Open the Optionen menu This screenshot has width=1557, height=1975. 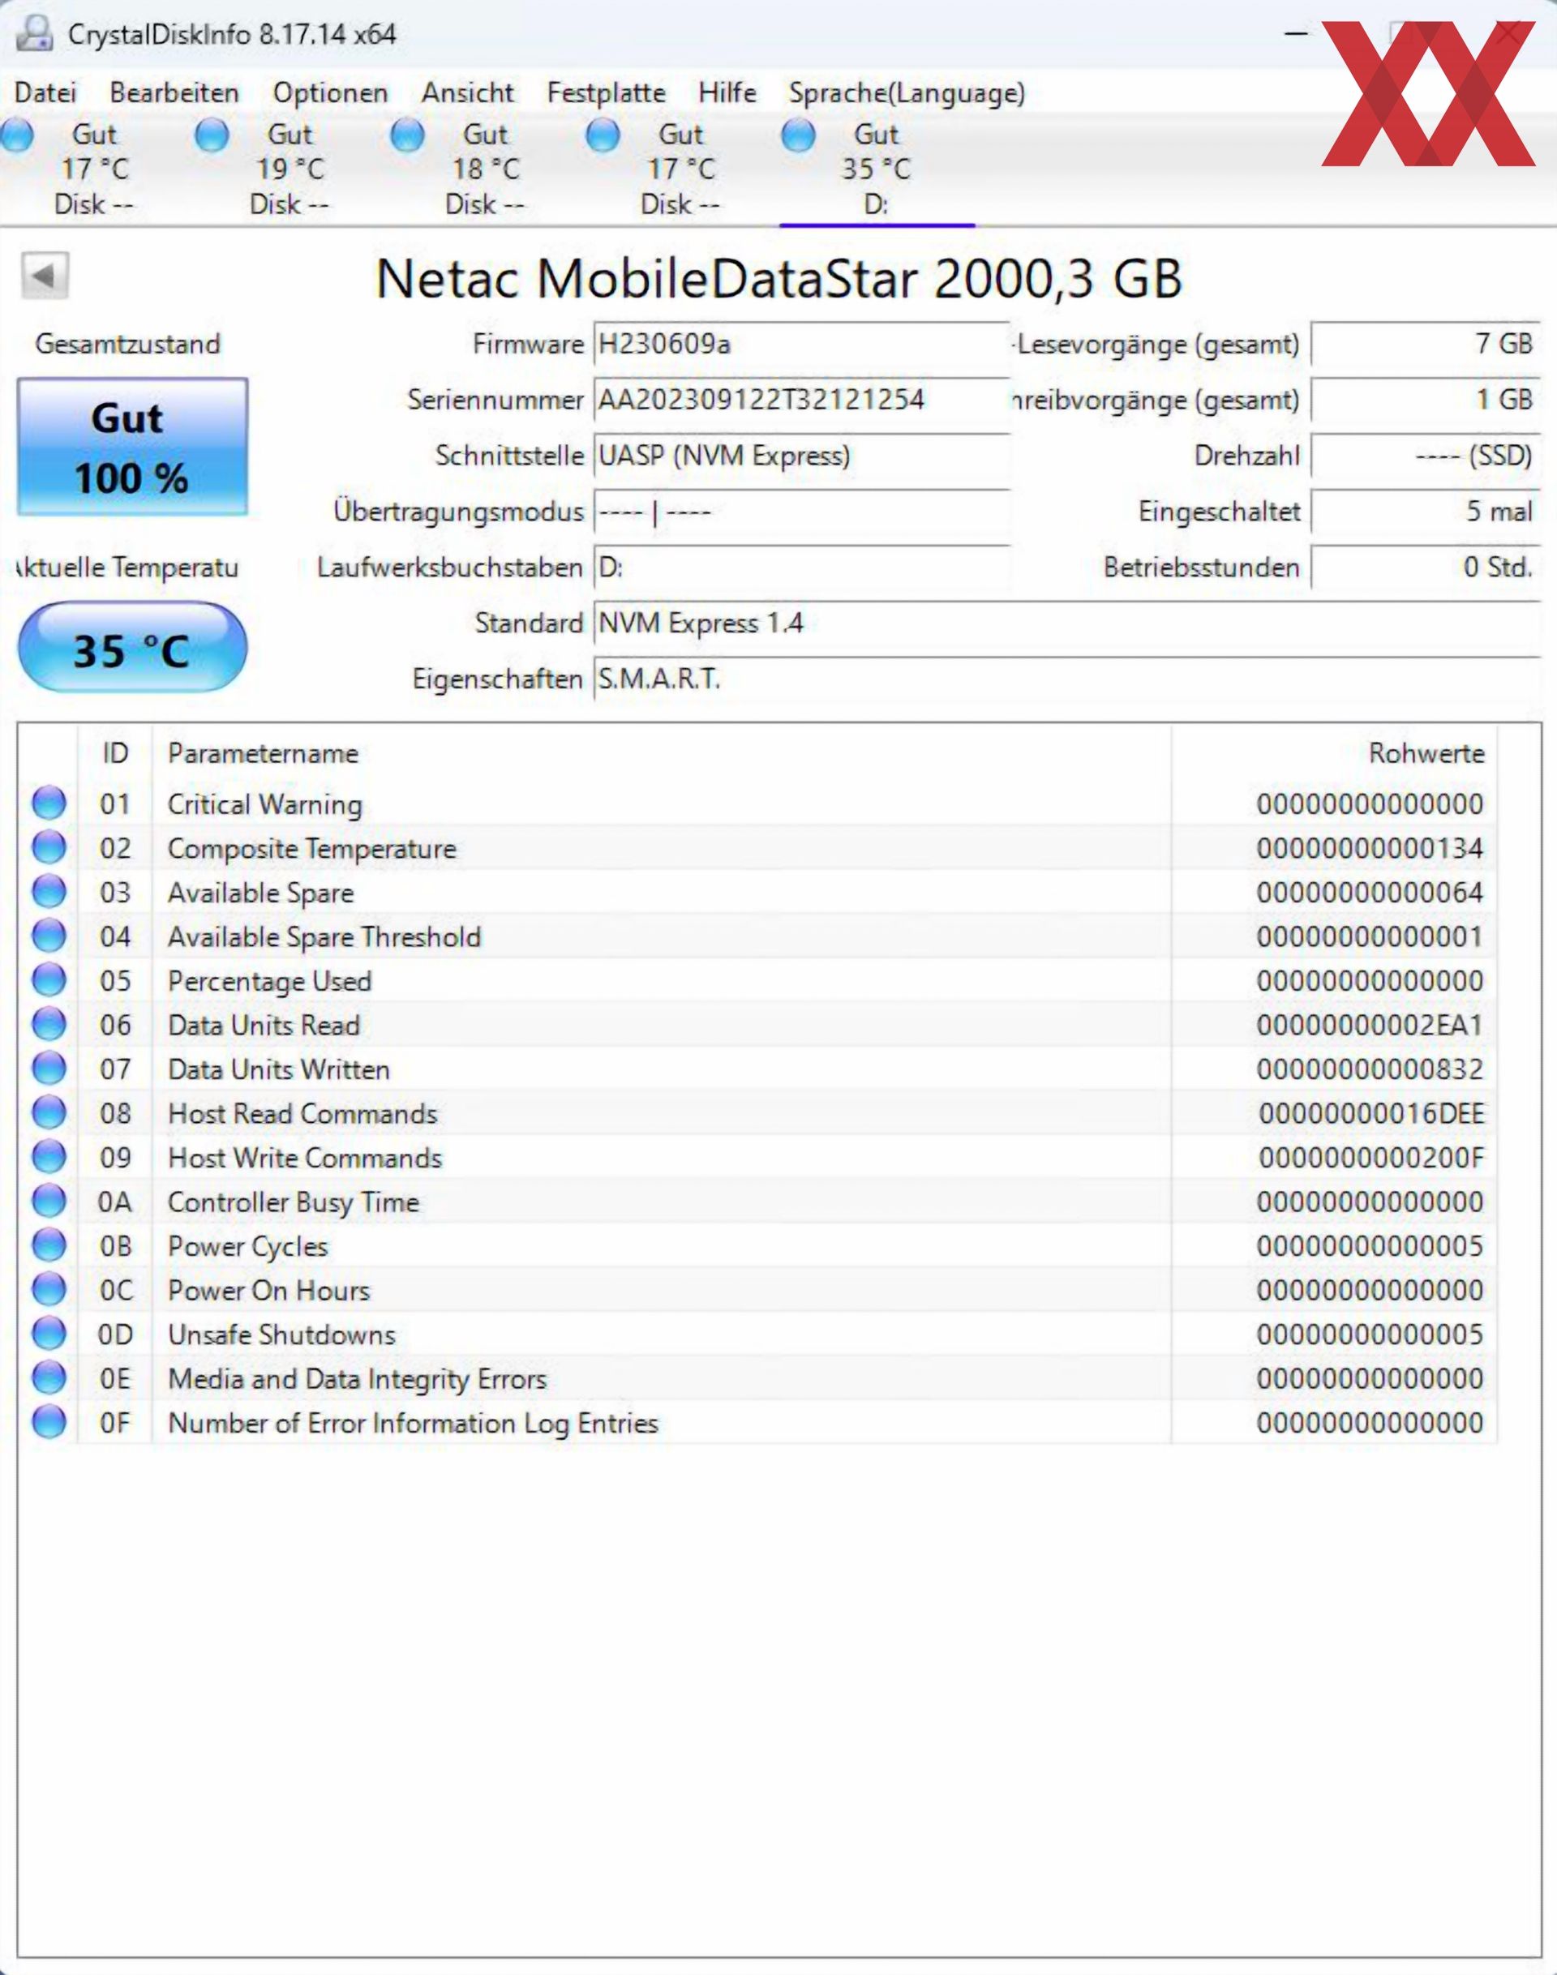330,93
